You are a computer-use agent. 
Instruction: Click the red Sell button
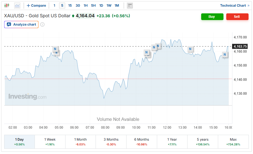click(237, 17)
